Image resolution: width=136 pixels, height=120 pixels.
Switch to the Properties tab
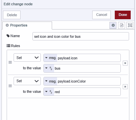[27, 26]
